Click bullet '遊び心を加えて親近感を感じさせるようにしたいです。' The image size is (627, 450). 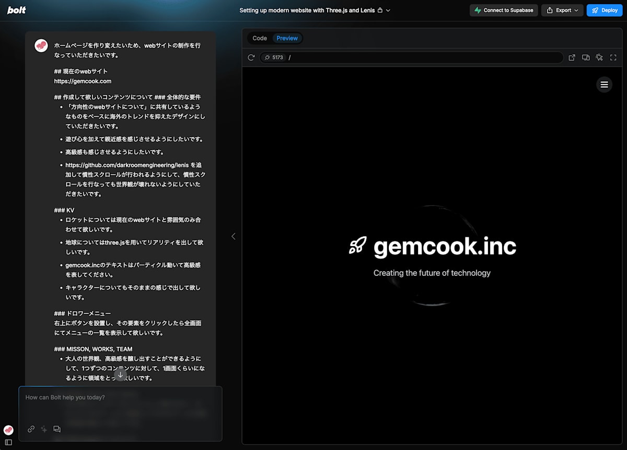[134, 139]
